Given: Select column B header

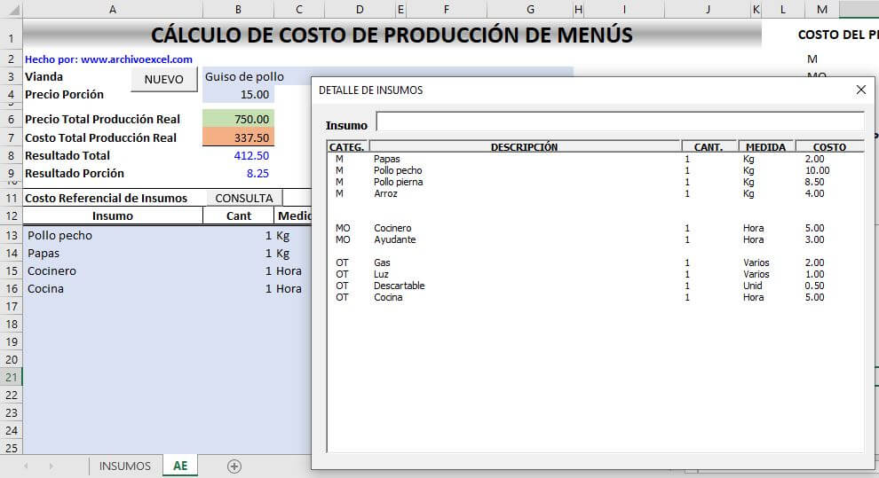Looking at the screenshot, I should click(238, 9).
